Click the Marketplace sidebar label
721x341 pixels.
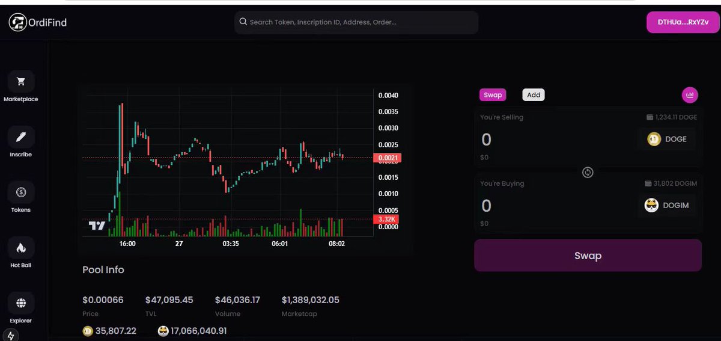(21, 99)
